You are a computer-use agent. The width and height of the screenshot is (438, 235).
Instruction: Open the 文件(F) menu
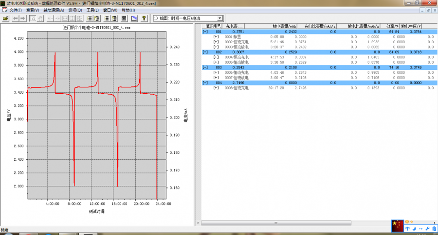(15, 10)
